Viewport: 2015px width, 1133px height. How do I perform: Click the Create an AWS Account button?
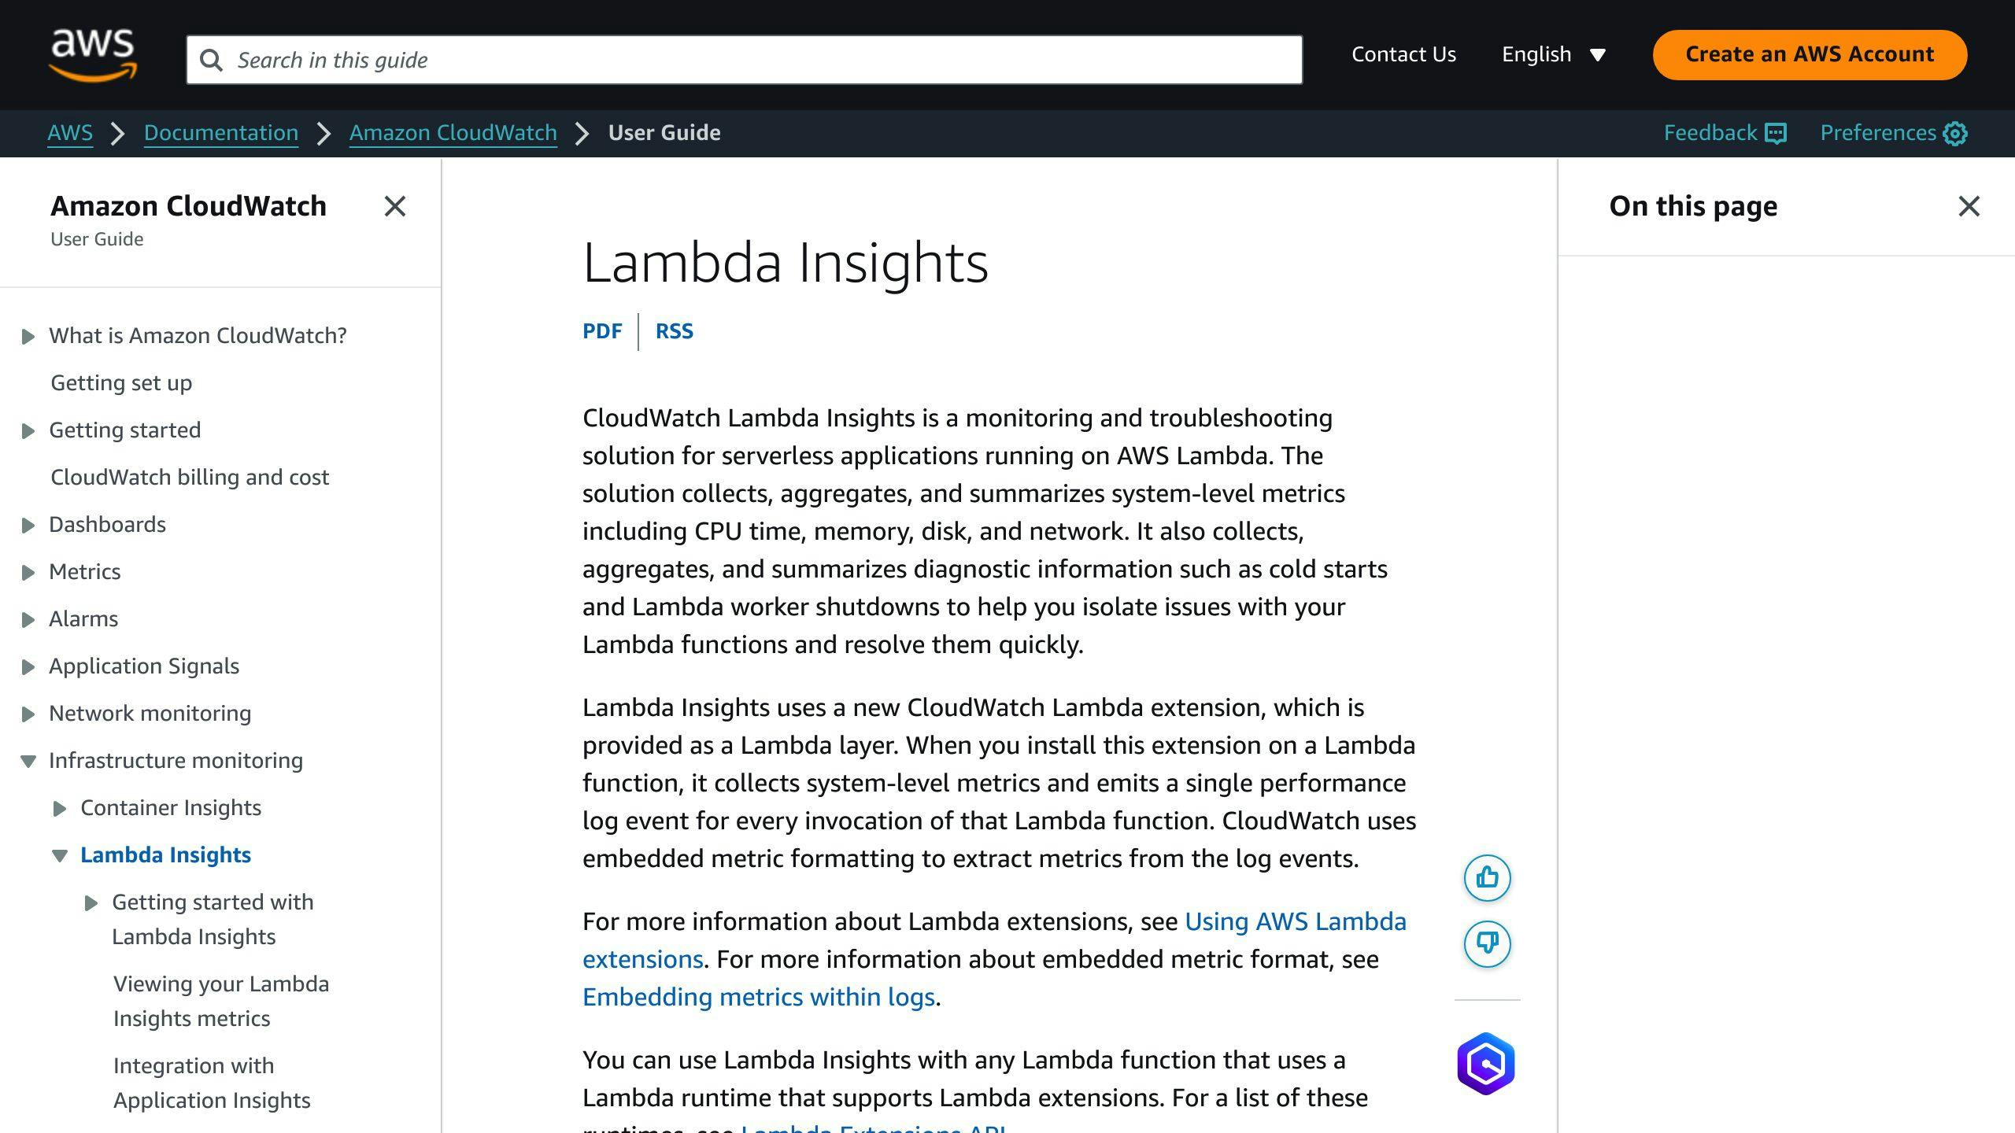pyautogui.click(x=1810, y=54)
